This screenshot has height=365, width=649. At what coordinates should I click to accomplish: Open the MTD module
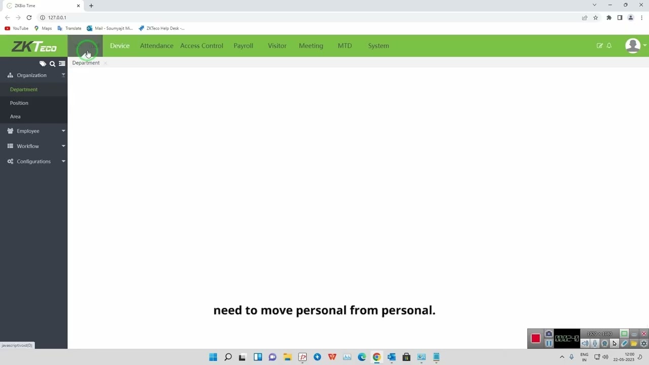[x=345, y=46]
